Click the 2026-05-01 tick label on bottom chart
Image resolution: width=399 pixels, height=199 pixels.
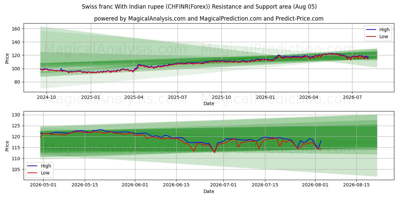click(x=44, y=184)
